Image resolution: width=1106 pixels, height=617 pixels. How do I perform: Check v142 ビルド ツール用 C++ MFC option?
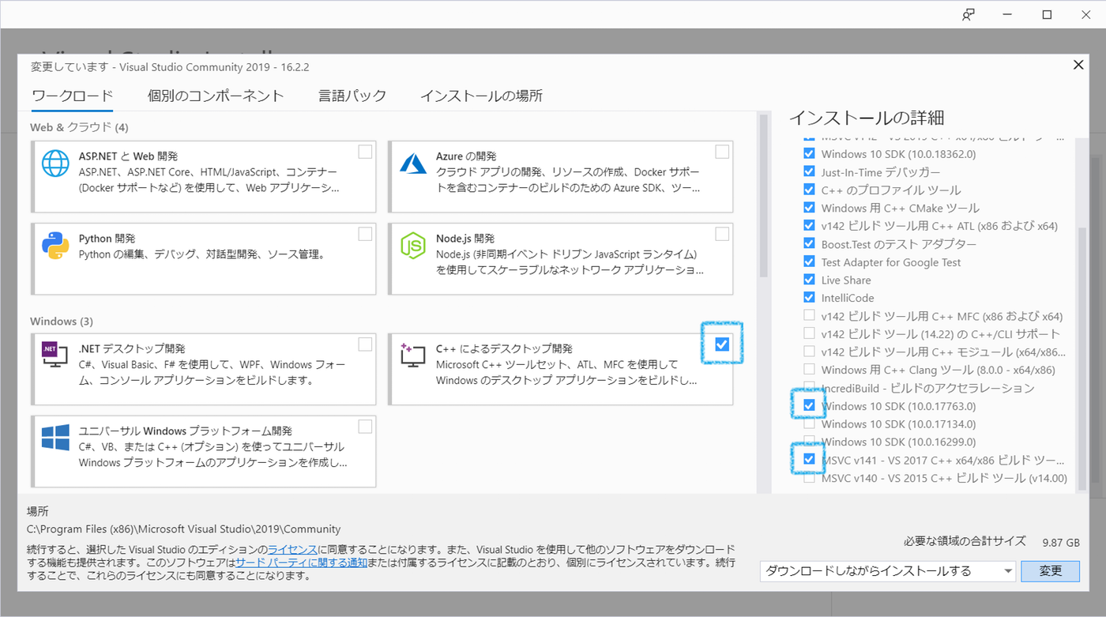pos(809,315)
